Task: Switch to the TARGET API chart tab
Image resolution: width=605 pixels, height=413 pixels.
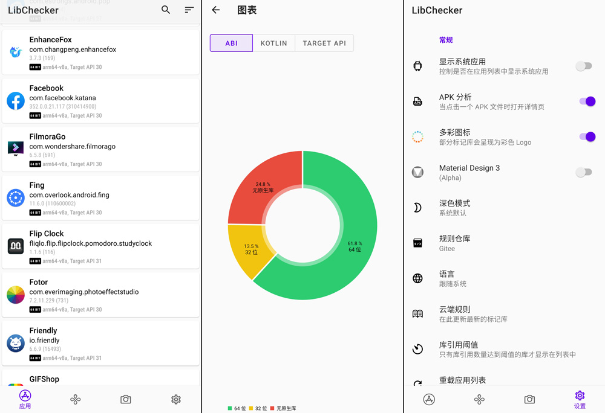Action: pyautogui.click(x=324, y=43)
